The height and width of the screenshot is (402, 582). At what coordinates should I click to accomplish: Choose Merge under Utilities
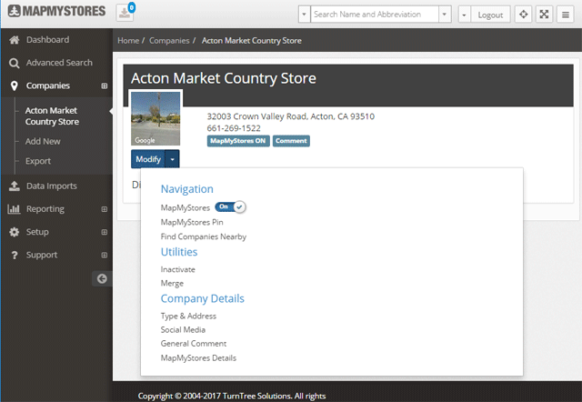(171, 284)
